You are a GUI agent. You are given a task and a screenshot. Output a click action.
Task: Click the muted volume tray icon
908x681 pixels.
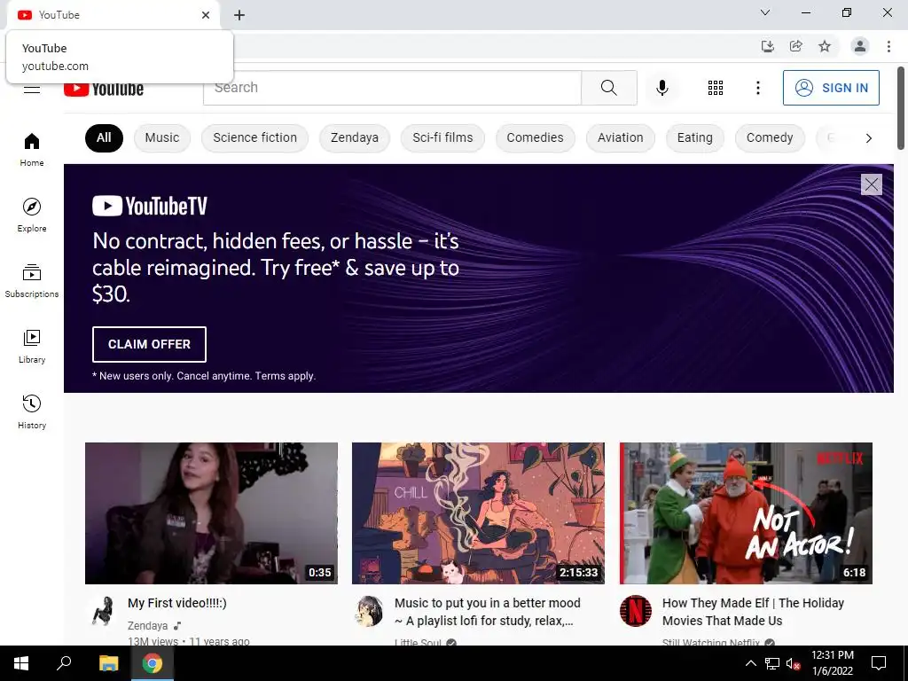793,663
